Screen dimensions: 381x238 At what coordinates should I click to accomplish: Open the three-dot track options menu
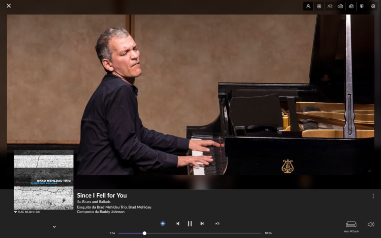coord(373,196)
